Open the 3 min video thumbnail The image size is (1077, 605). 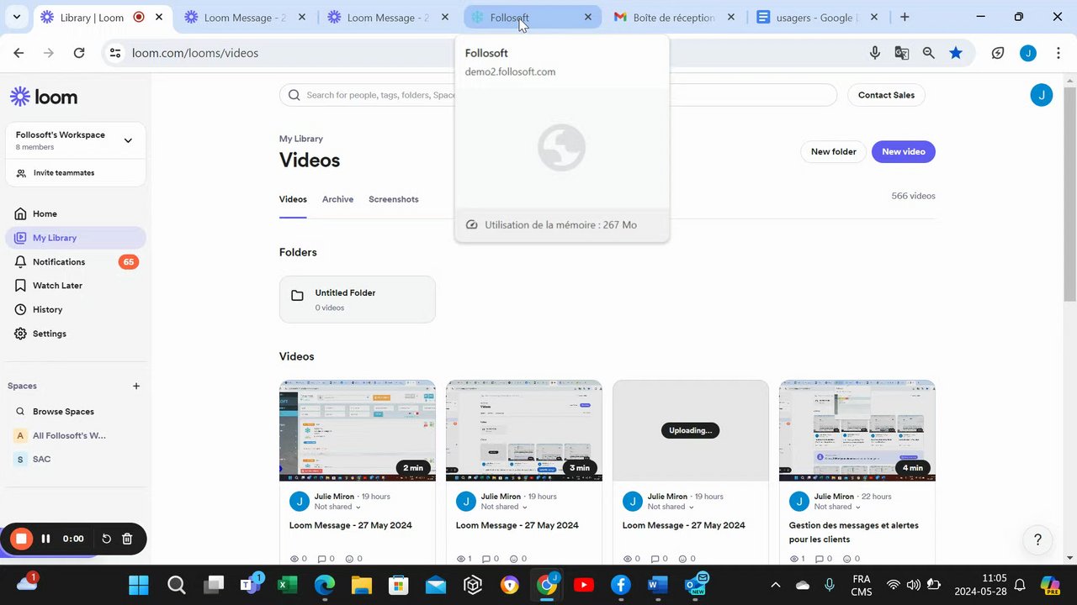click(524, 430)
